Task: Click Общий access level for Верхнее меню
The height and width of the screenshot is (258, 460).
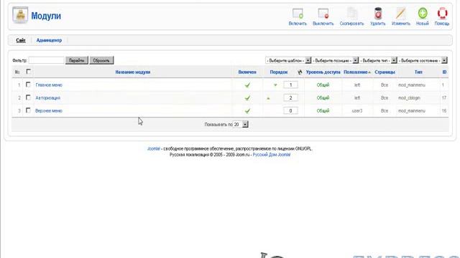Action: 323,111
